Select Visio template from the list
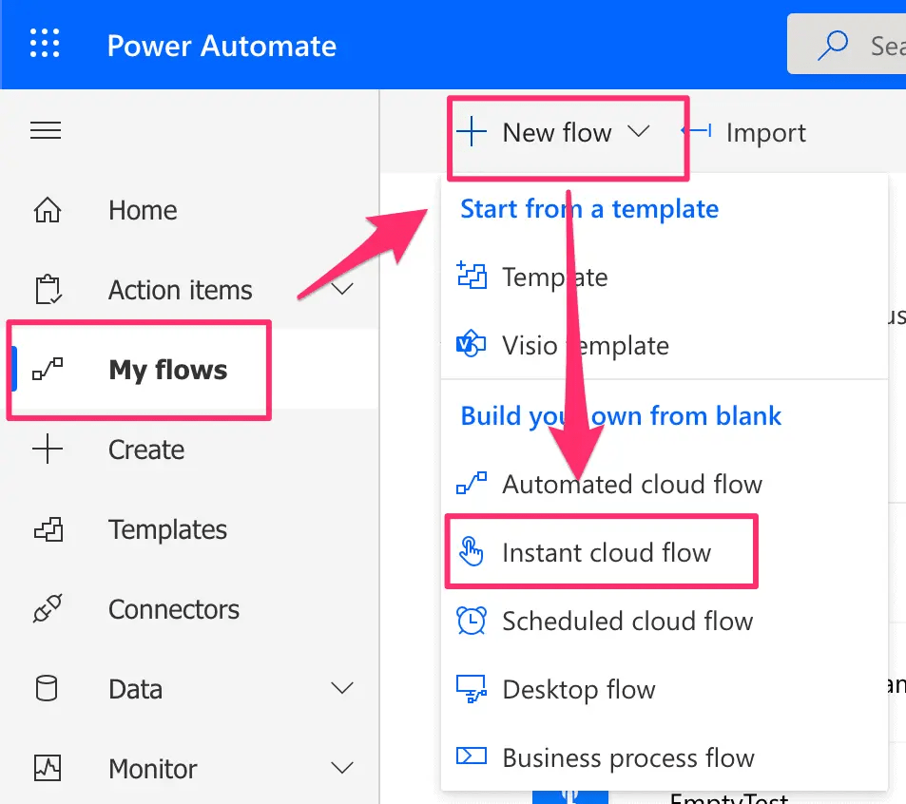906x804 pixels. tap(586, 345)
